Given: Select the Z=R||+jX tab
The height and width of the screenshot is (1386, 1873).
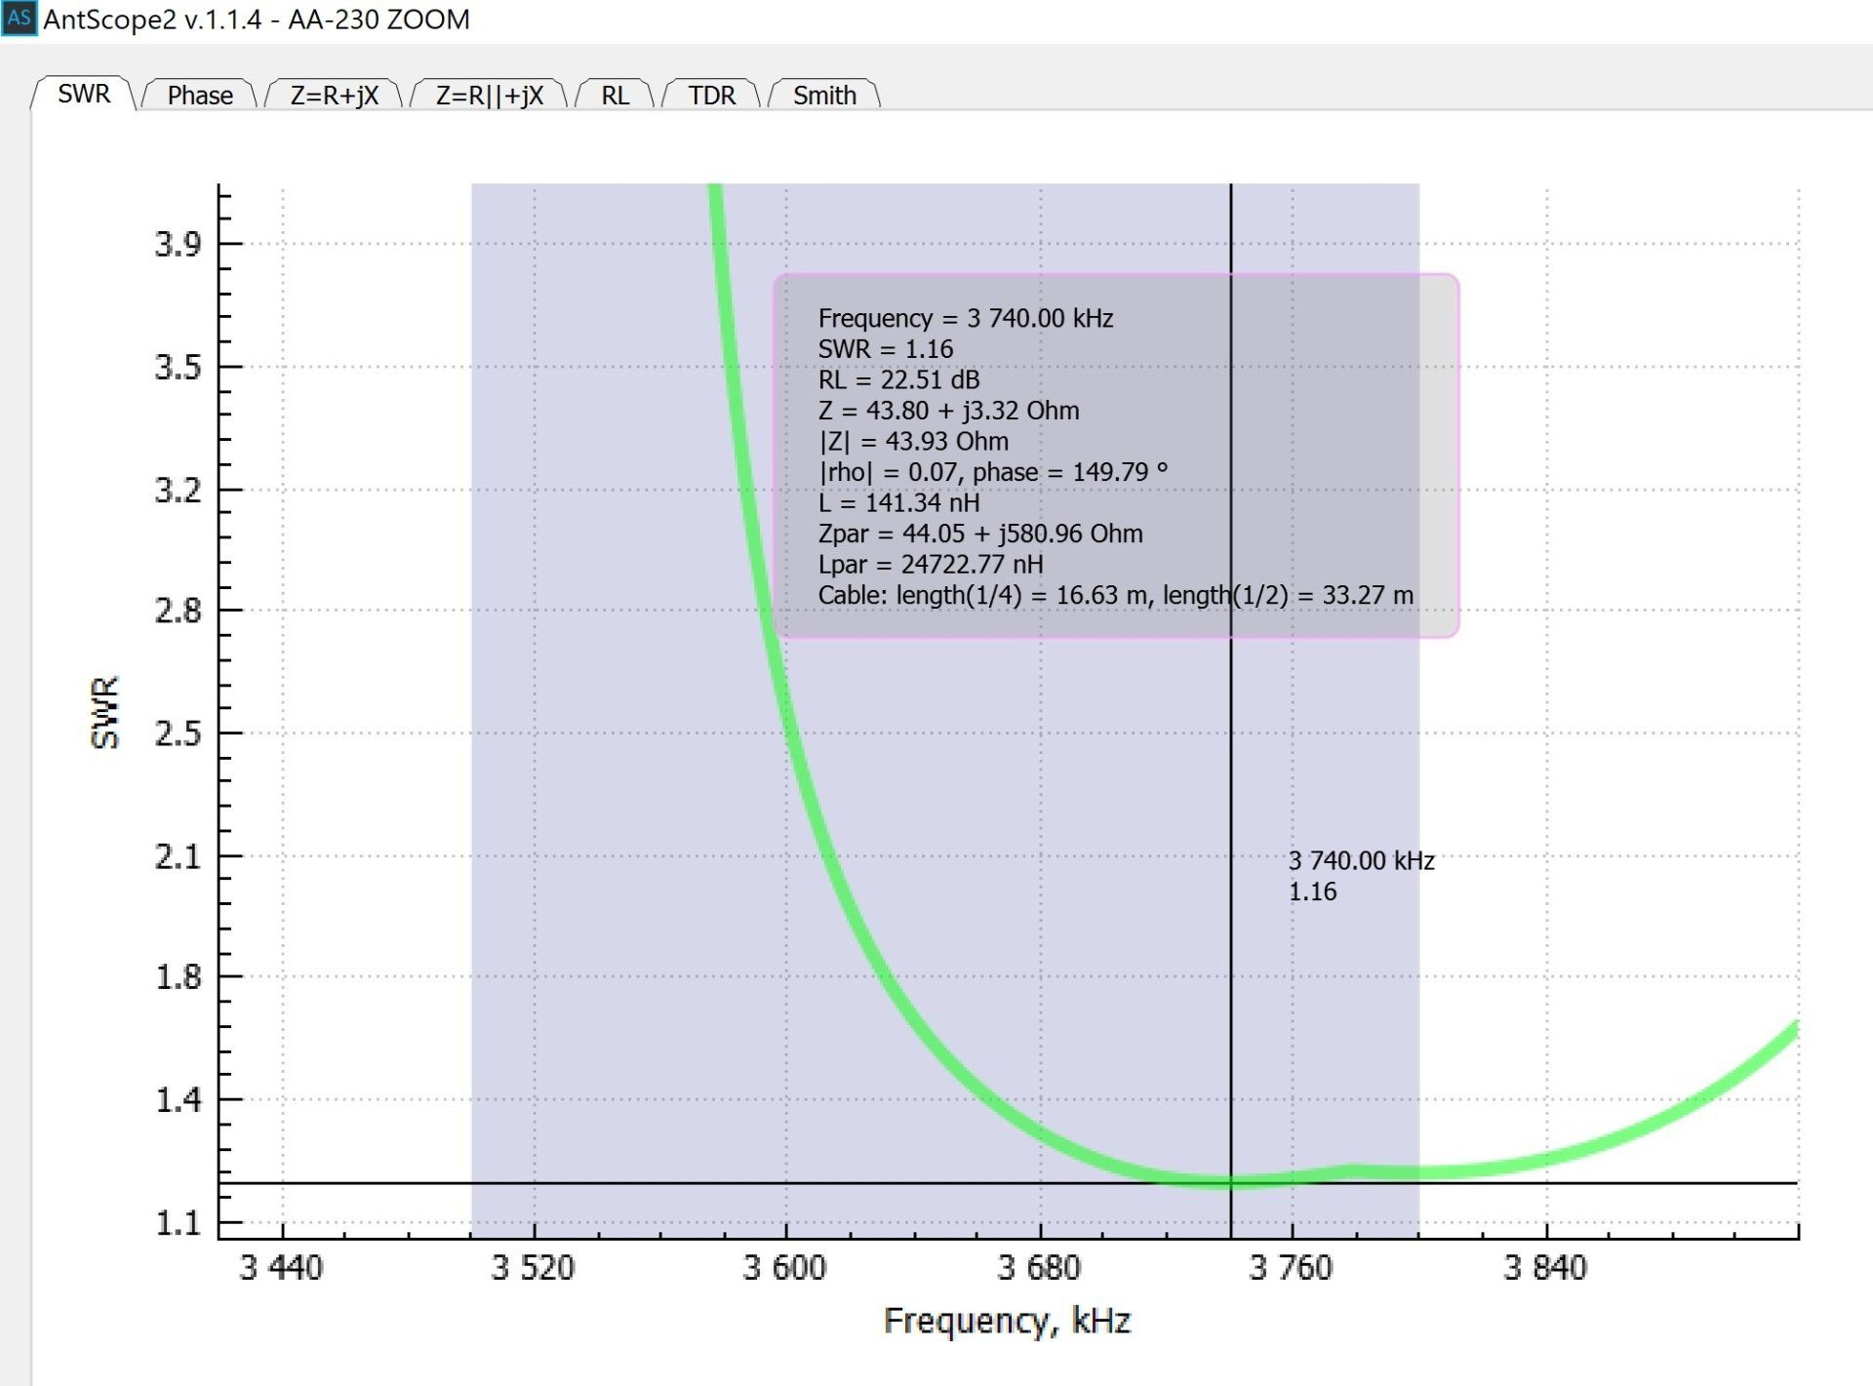Looking at the screenshot, I should click(489, 96).
